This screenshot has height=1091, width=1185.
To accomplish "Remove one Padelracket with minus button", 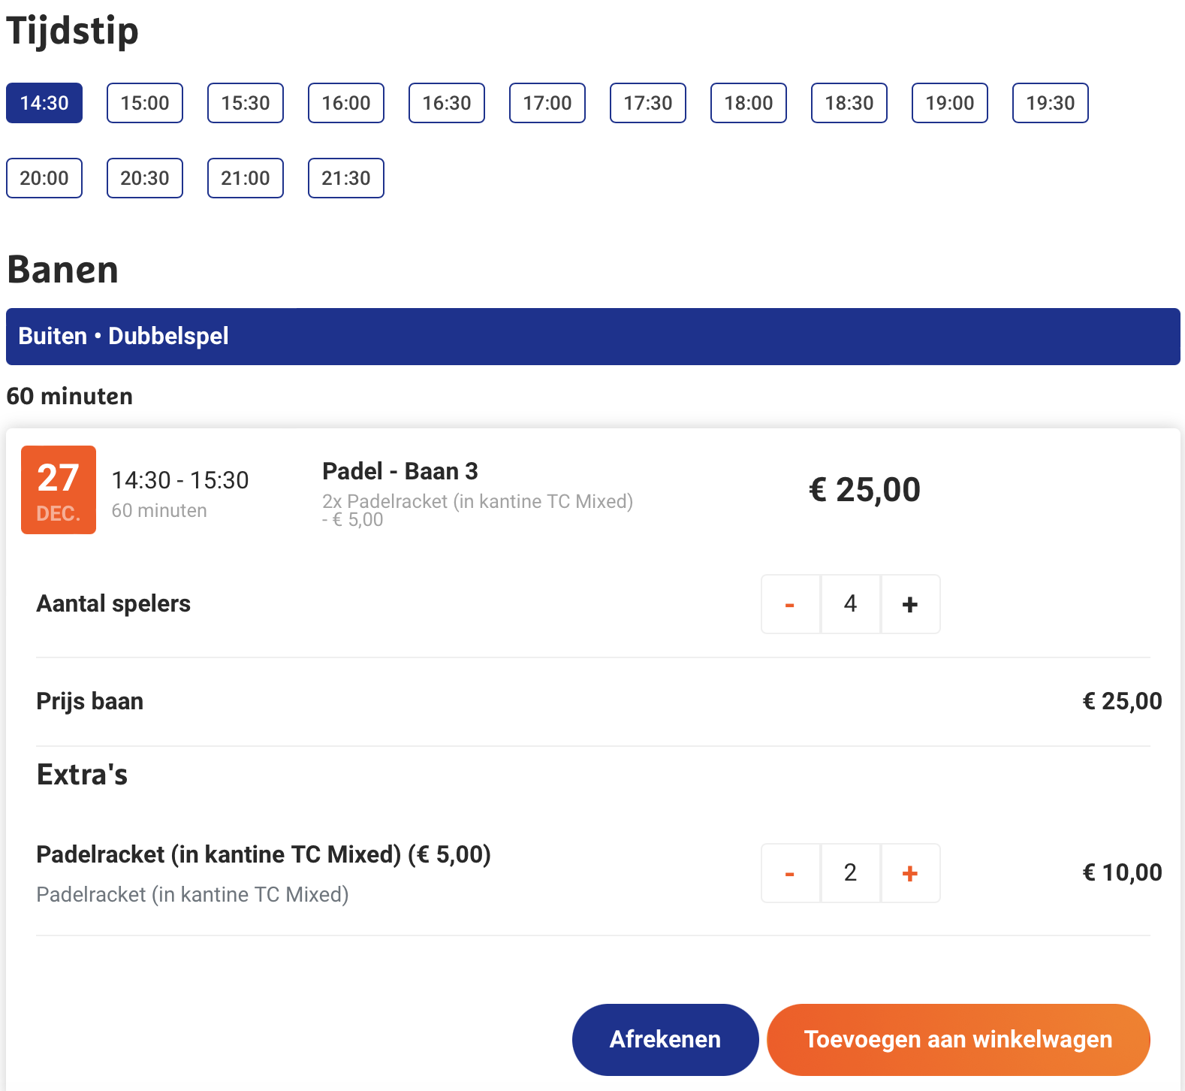I will tap(790, 873).
